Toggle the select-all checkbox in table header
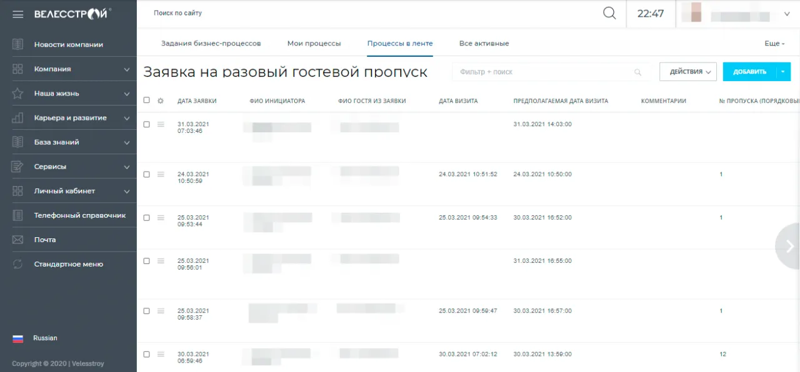This screenshot has height=372, width=800. tap(147, 100)
